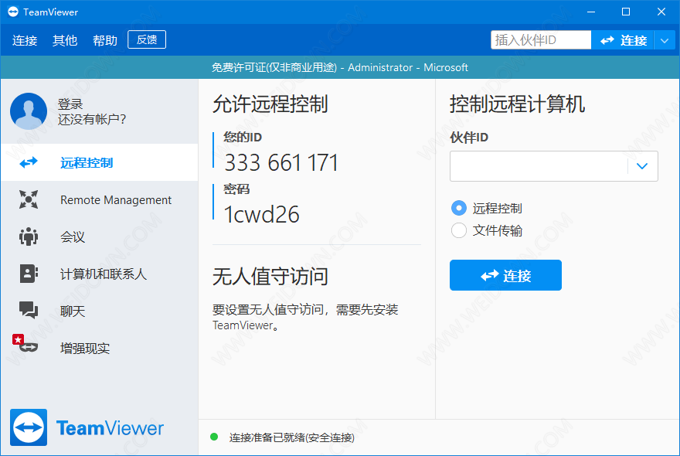The width and height of the screenshot is (680, 456).
Task: Click your ID number 333 661 171
Action: (281, 163)
